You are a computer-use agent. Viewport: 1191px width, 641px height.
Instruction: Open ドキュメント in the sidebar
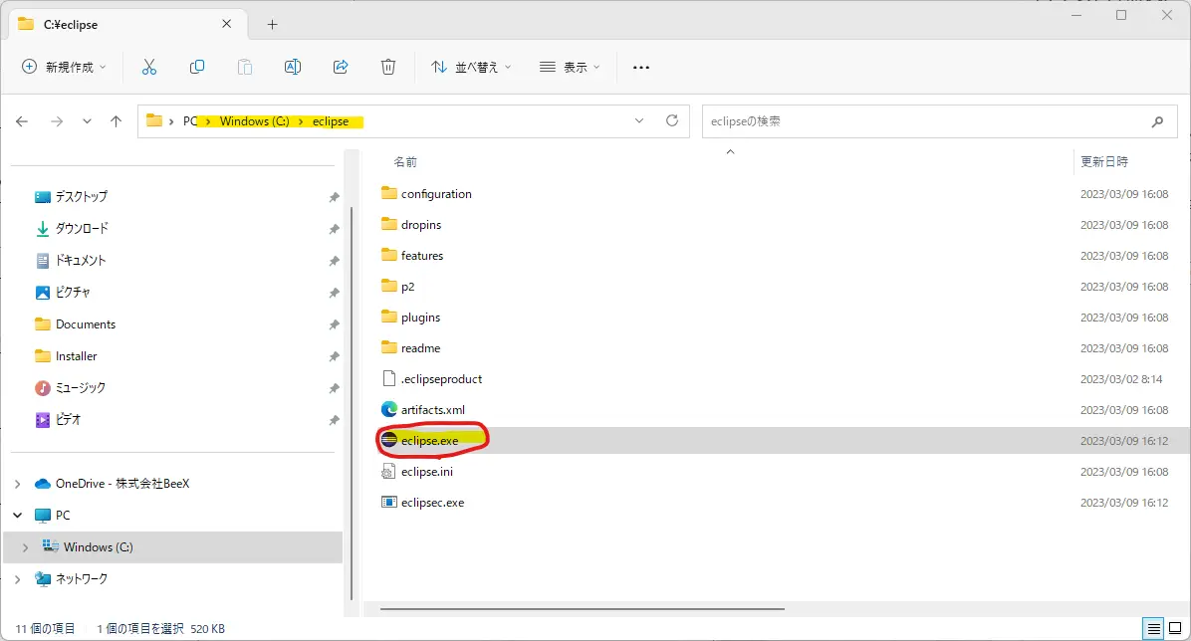(x=81, y=261)
